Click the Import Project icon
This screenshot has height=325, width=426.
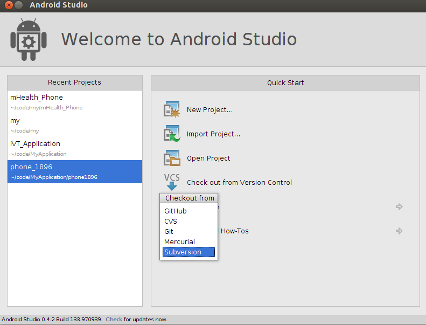[172, 134]
